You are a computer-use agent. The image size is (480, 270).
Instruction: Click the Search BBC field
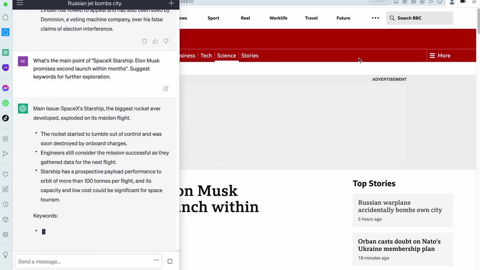(420, 18)
